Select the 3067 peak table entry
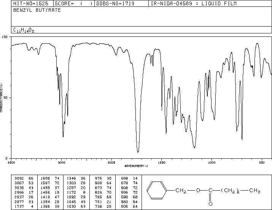Screen dimensions: 272x210 click(x=24, y=183)
